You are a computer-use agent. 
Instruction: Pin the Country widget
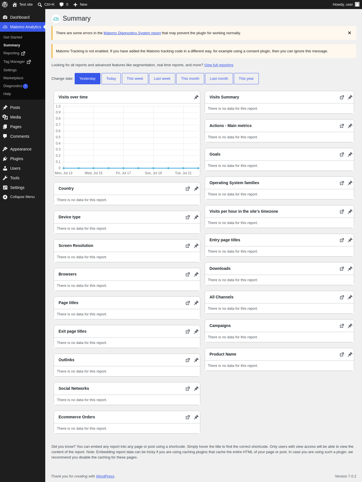[196, 189]
